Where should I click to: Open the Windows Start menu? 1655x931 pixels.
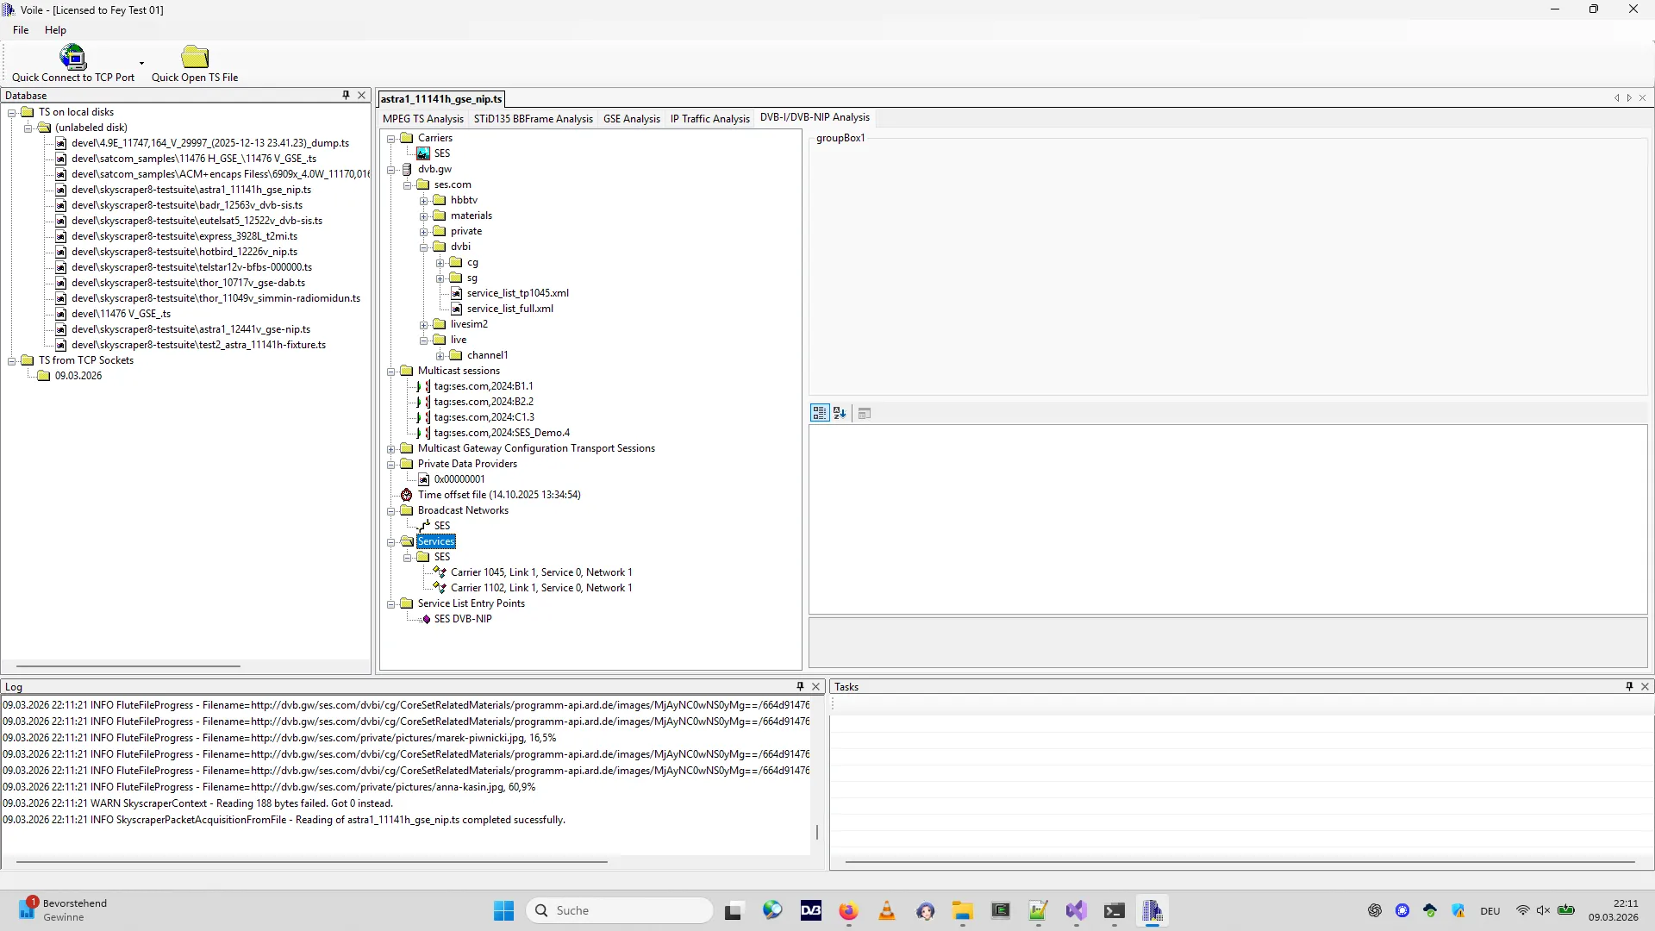[503, 910]
